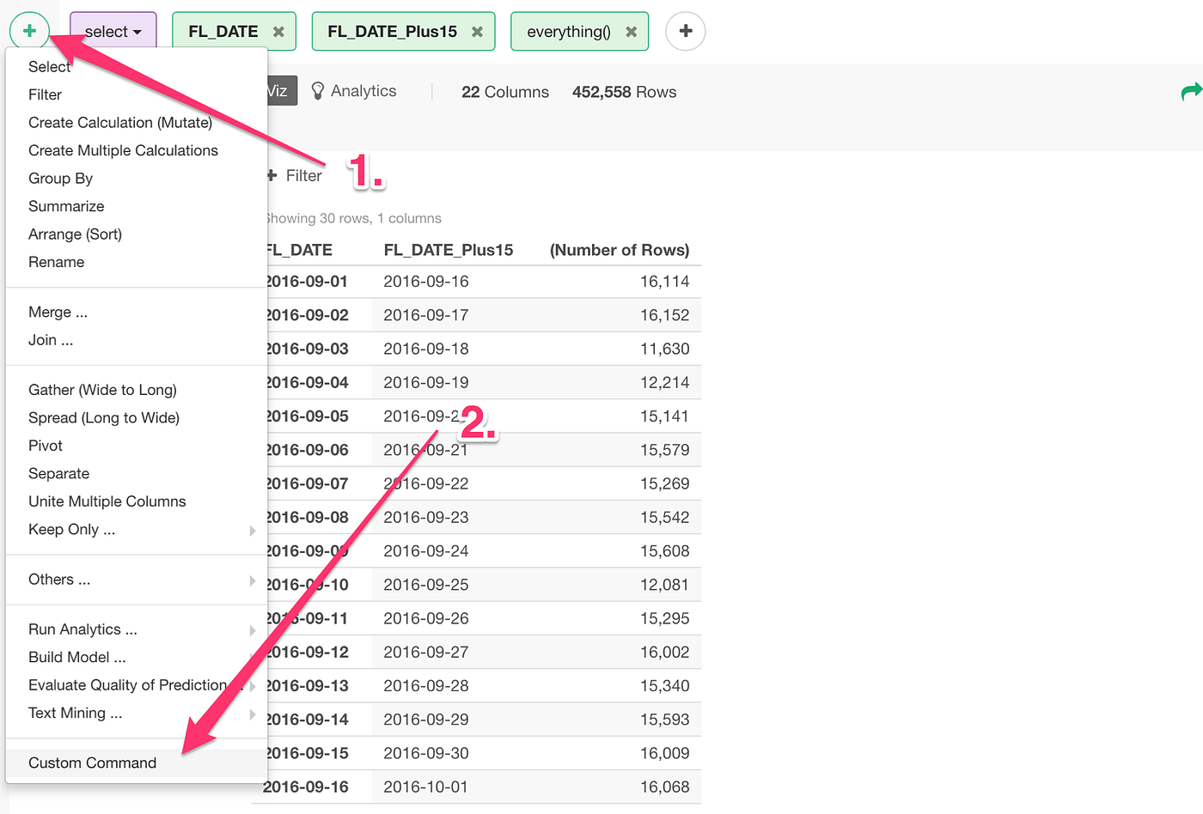Open Build Model ... menu item
The image size is (1203, 814).
click(x=77, y=657)
